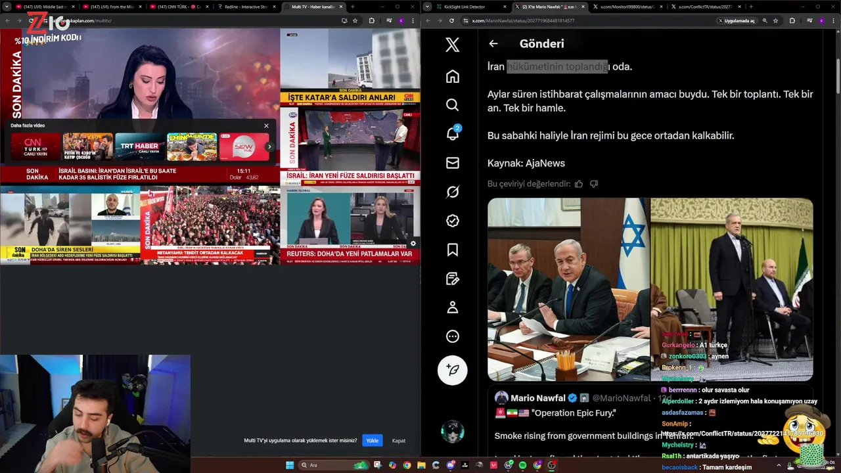841x473 pixels.
Task: Open Google Chrome from taskbar
Action: coord(407,465)
